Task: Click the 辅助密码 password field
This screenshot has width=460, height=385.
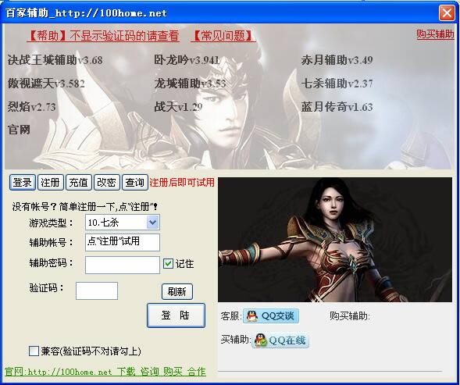Action: [x=123, y=265]
